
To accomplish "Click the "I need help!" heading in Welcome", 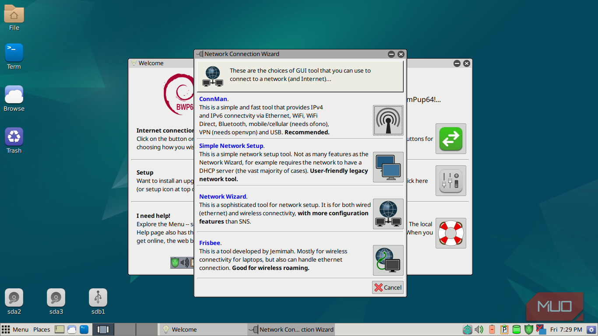I will pos(153,216).
